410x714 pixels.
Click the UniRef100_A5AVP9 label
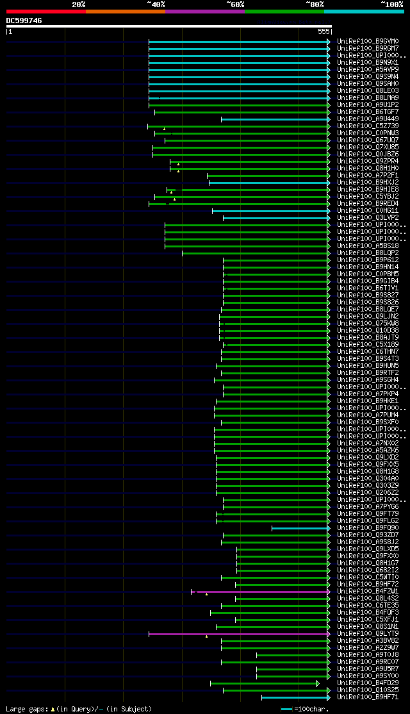coord(368,70)
